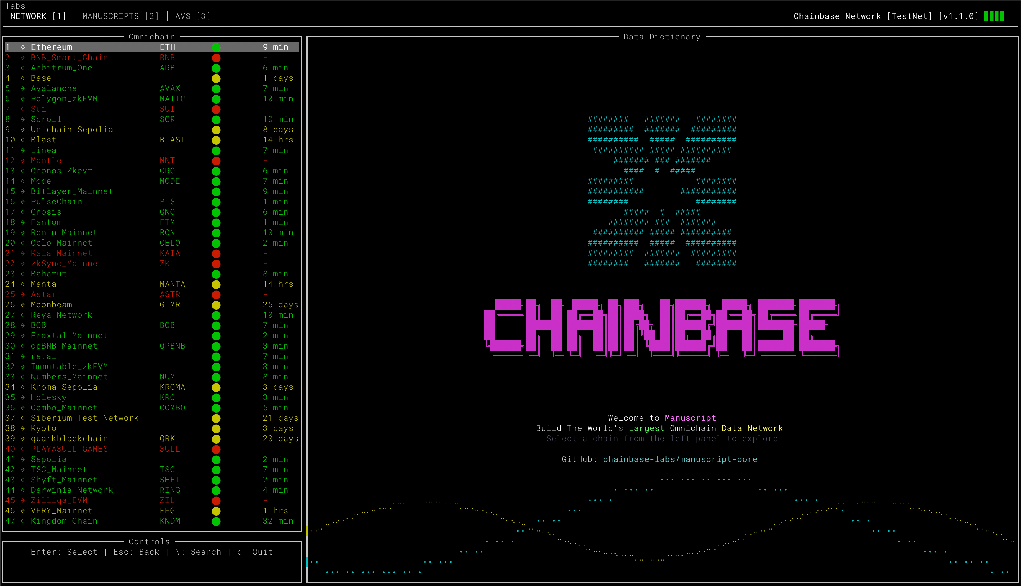The height and width of the screenshot is (586, 1021).
Task: Click the RING ticker for Darwinia_Network
Action: (169, 490)
